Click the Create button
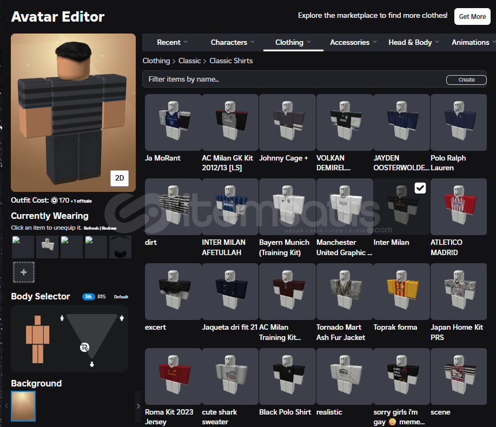496x427 pixels. point(466,79)
